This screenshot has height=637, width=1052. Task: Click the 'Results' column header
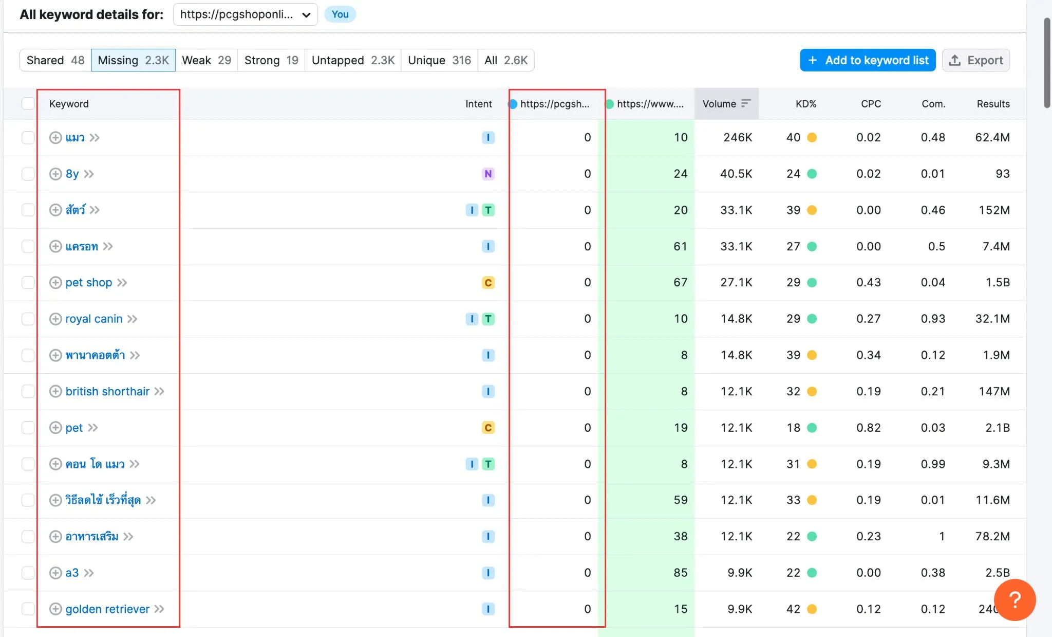click(x=993, y=103)
